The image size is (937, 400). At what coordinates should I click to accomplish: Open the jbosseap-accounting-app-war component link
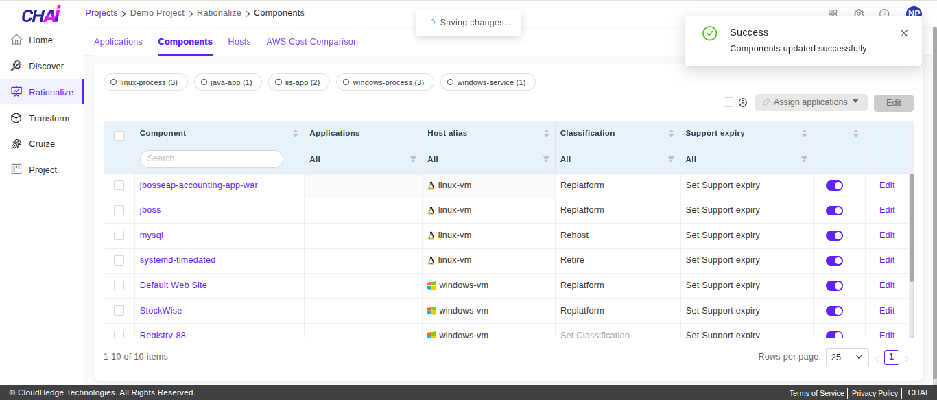click(x=198, y=185)
